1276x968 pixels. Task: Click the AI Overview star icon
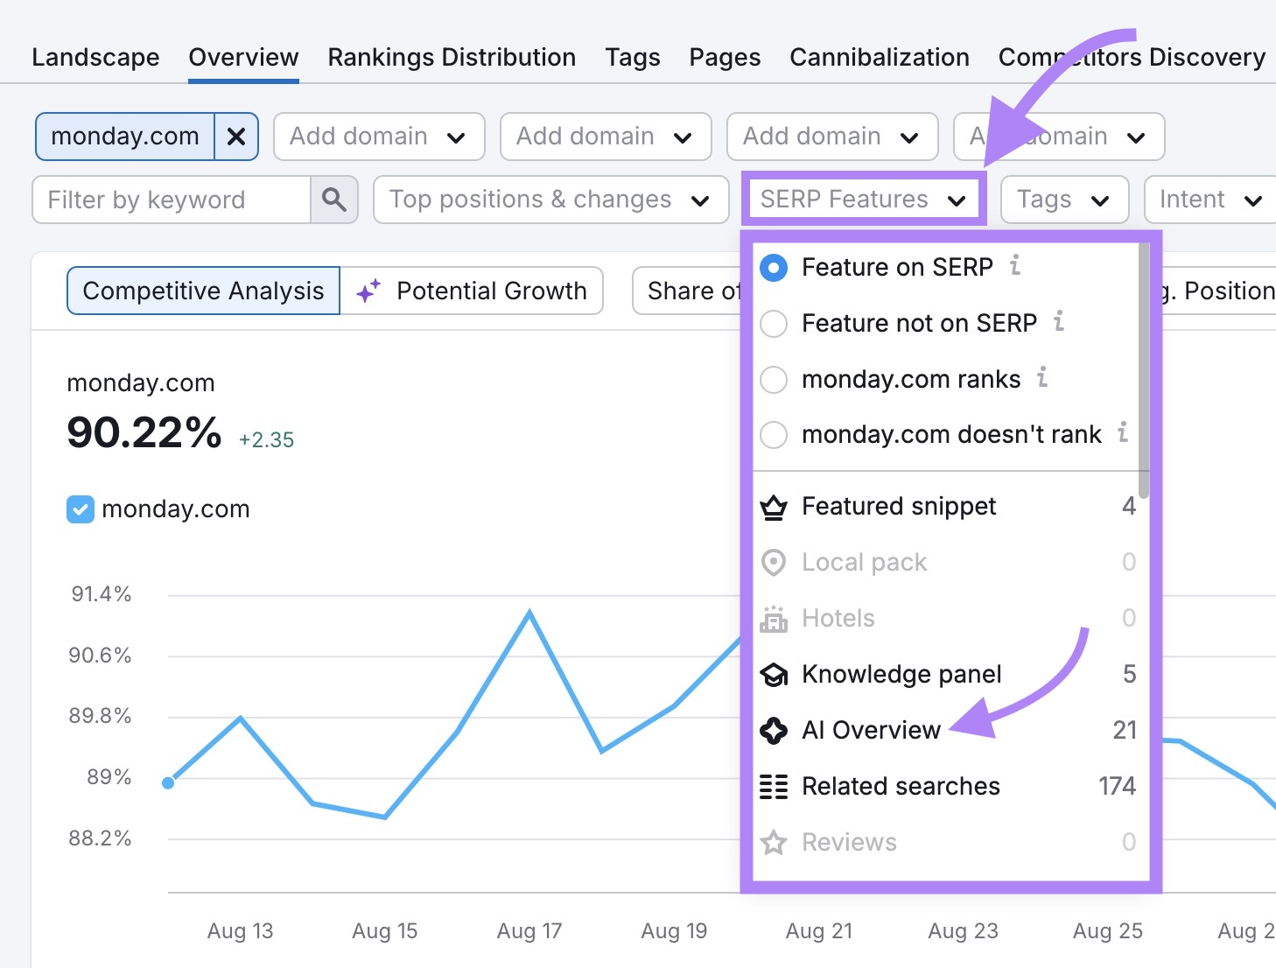click(774, 730)
